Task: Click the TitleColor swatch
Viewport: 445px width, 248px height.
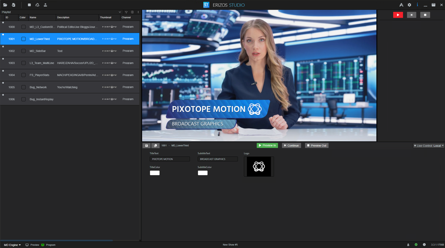Action: pyautogui.click(x=154, y=173)
